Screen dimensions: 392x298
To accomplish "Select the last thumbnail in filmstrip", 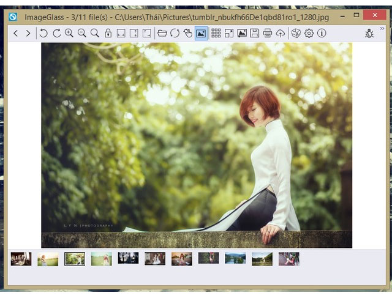I will pyautogui.click(x=289, y=259).
